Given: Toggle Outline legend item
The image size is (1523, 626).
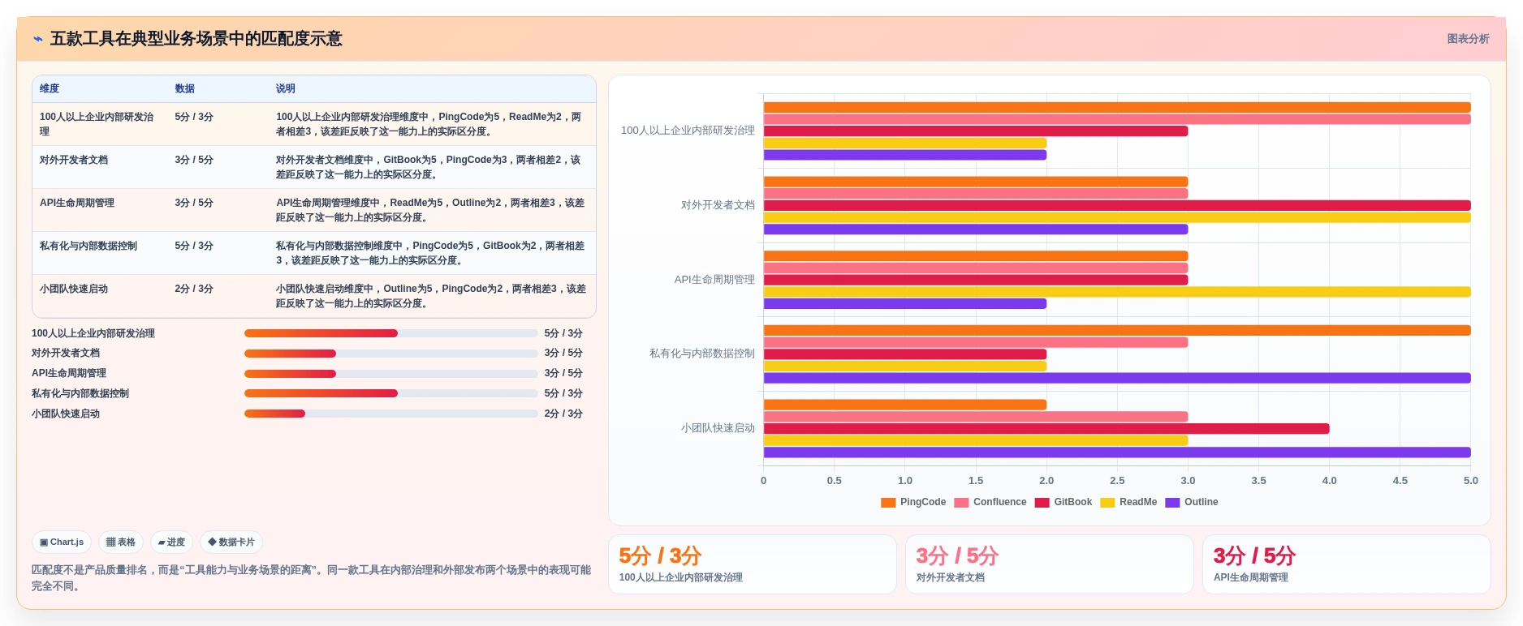Looking at the screenshot, I should point(1192,503).
